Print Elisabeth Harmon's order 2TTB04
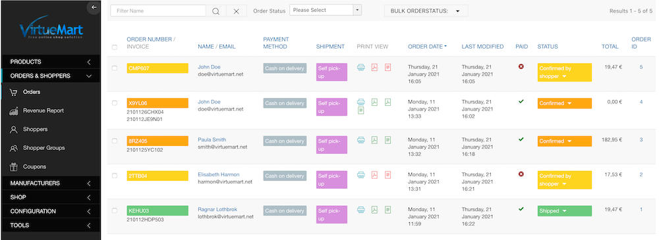This screenshot has height=240, width=659. click(360, 174)
